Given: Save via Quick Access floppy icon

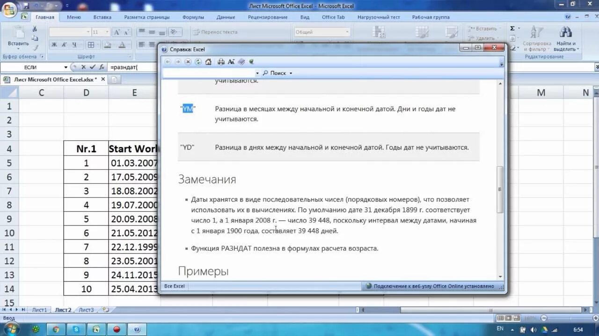Looking at the screenshot, I should click(x=25, y=6).
